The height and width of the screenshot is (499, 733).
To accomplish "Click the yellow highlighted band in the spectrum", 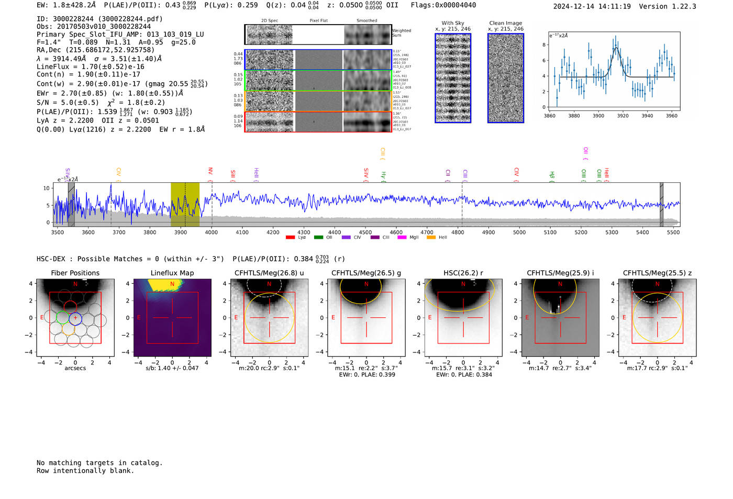I will [185, 204].
